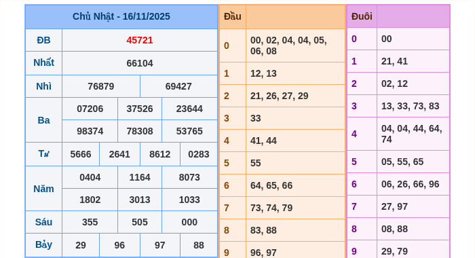
Task: Click the ĐB prize number 45721
Action: point(140,40)
